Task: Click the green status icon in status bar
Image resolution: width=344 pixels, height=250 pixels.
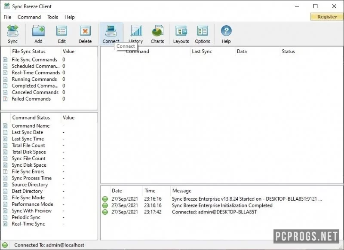Action: click(5, 245)
